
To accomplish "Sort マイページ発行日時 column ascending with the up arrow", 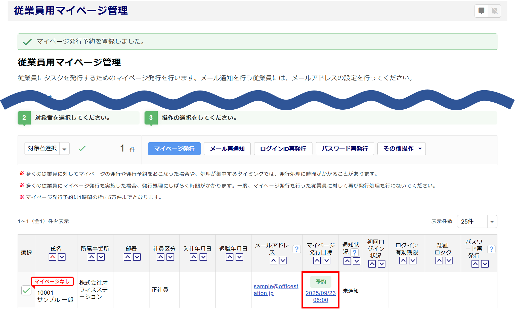I will pyautogui.click(x=317, y=261).
